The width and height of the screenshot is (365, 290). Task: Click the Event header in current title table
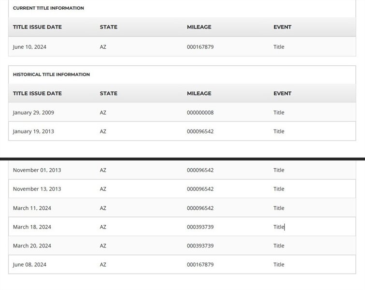coord(282,27)
